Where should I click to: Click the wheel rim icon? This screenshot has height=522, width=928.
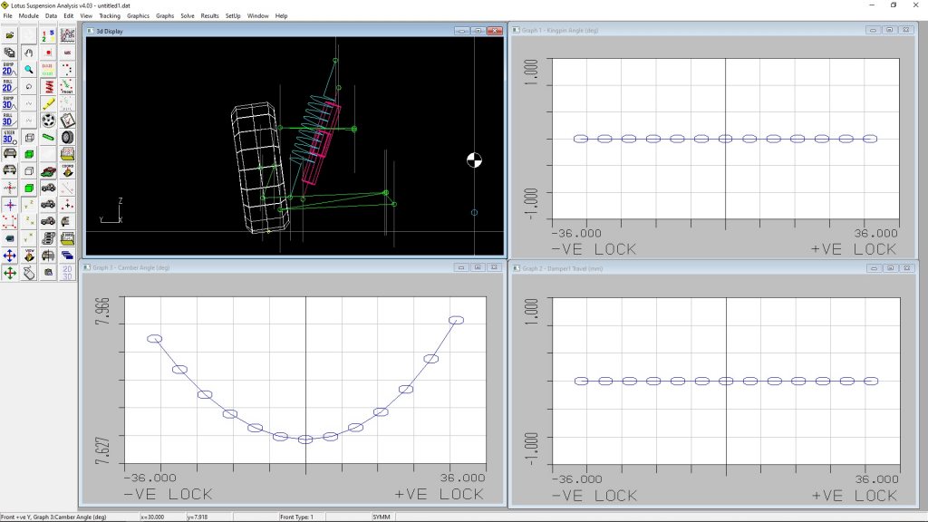48,121
